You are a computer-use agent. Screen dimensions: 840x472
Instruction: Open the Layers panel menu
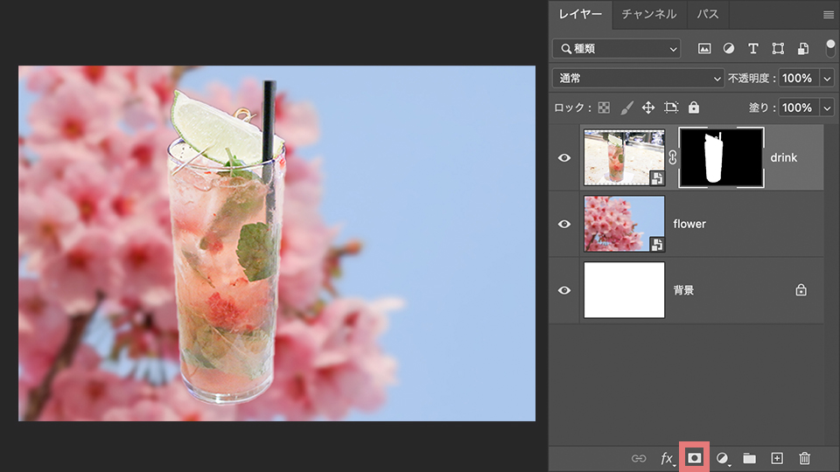[x=829, y=15]
